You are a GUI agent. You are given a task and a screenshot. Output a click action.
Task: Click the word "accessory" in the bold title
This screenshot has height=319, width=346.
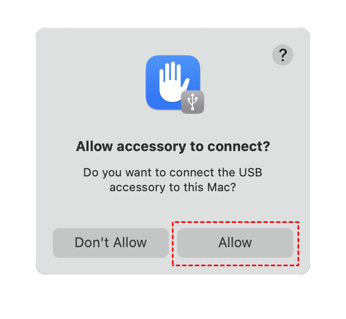(x=151, y=147)
